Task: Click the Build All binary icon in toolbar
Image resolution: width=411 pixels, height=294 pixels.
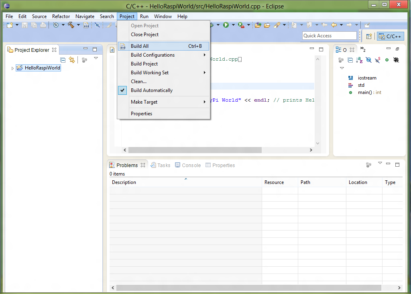Action: [86, 25]
